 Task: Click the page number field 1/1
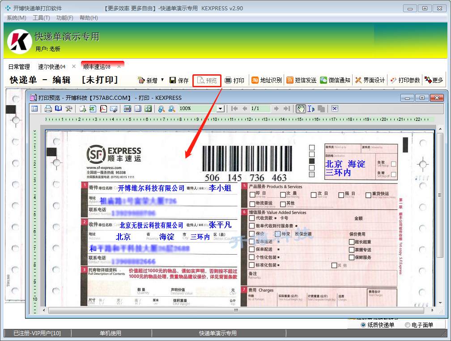point(260,108)
